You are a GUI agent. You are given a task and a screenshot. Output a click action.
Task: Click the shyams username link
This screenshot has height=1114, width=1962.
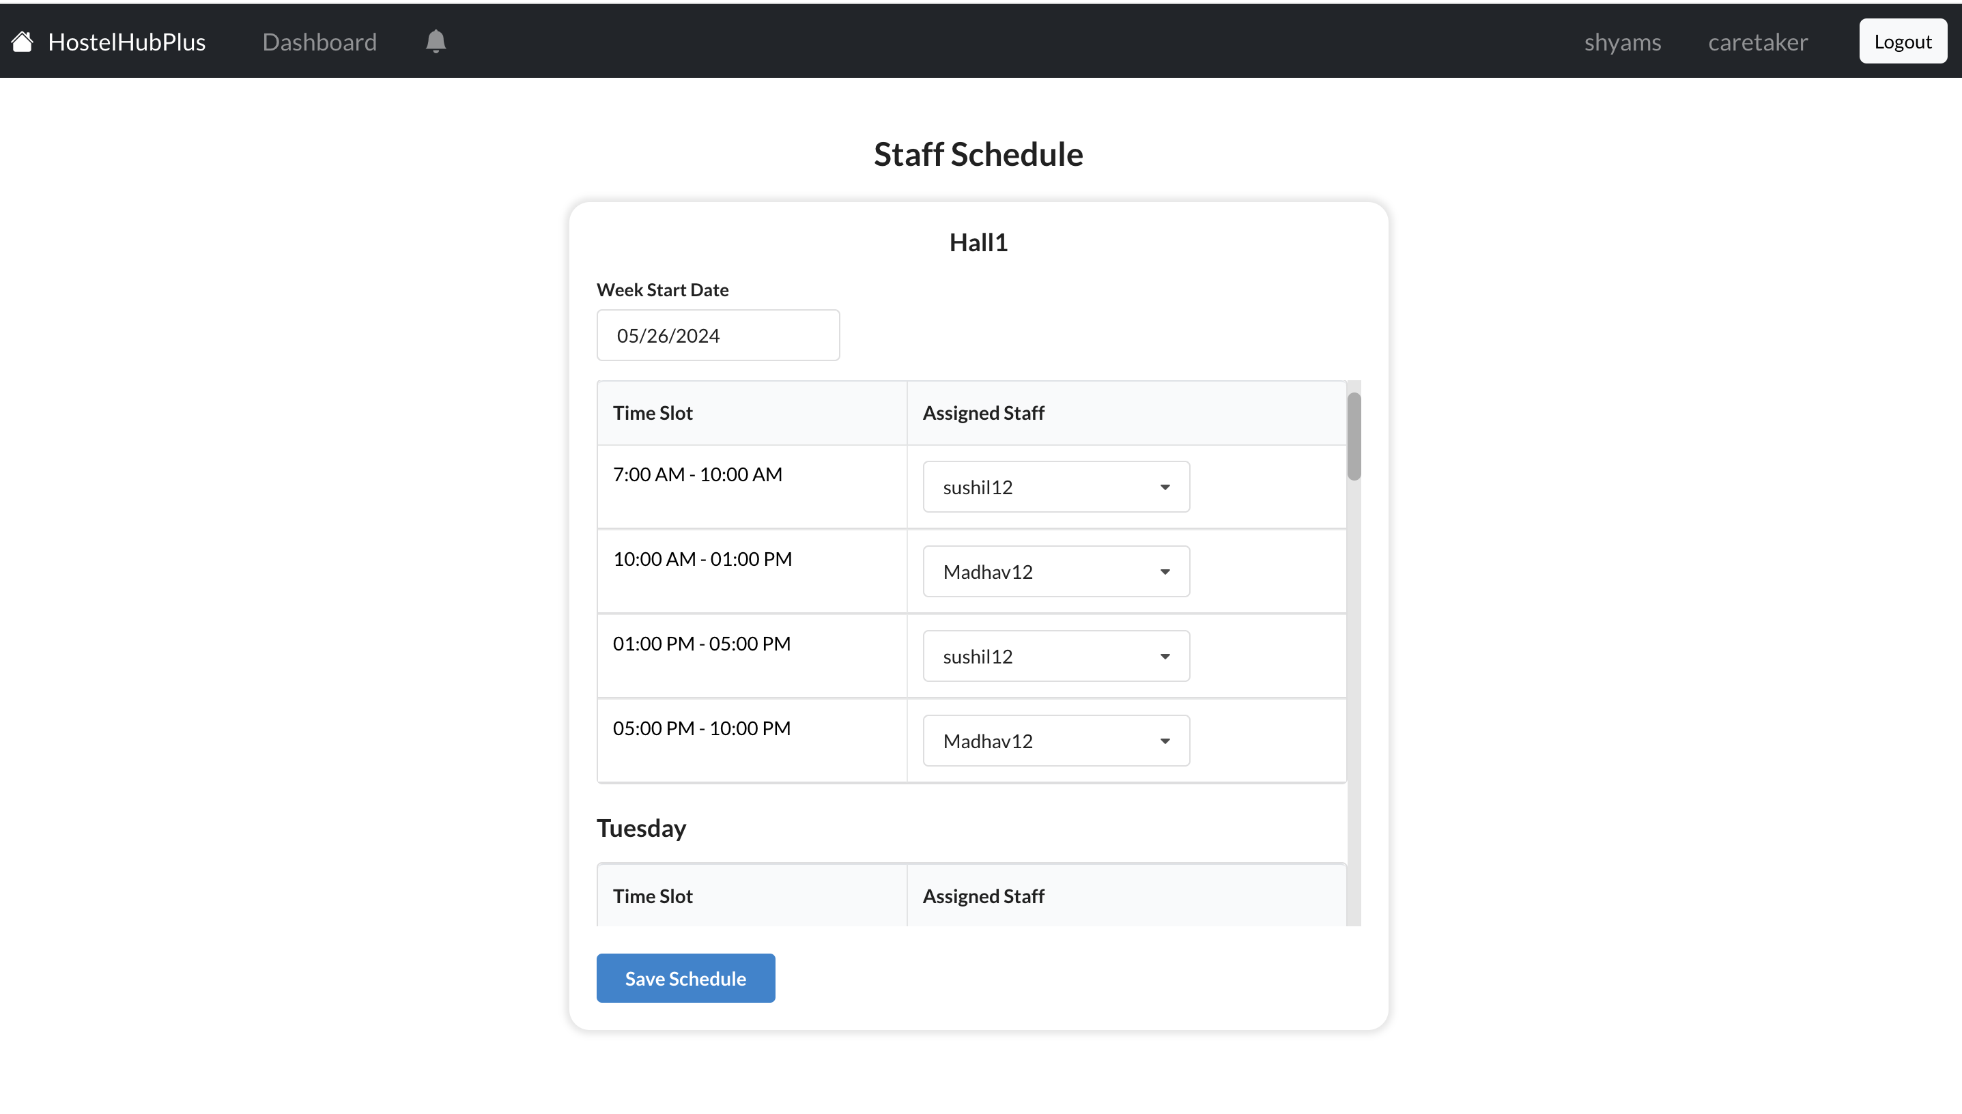1622,42
